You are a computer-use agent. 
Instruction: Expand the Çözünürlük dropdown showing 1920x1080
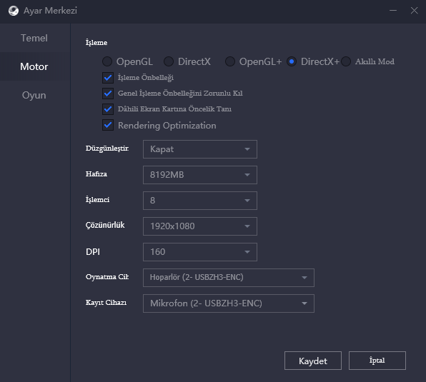click(x=200, y=226)
